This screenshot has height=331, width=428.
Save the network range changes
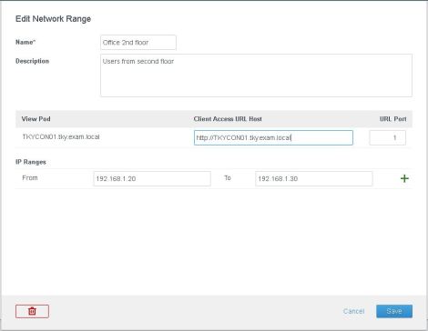394,311
